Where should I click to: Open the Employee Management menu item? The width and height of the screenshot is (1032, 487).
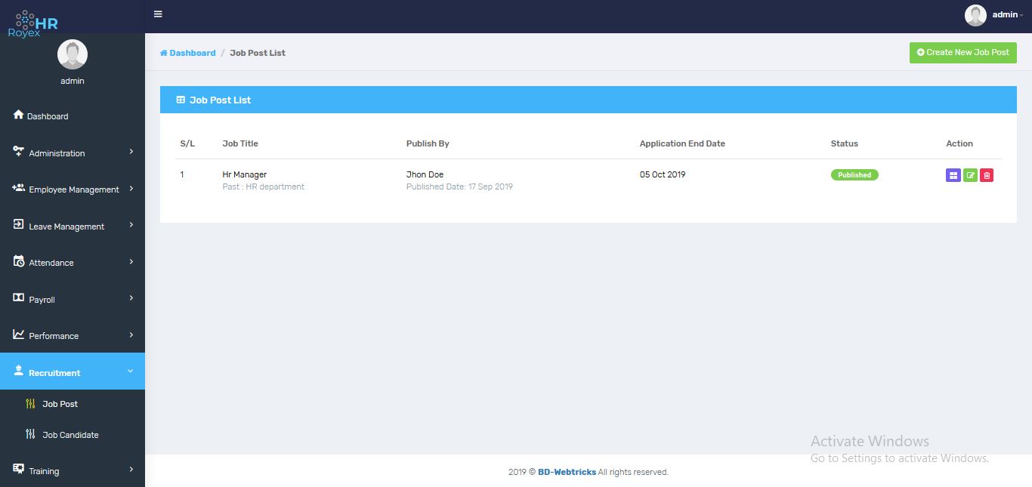74,190
